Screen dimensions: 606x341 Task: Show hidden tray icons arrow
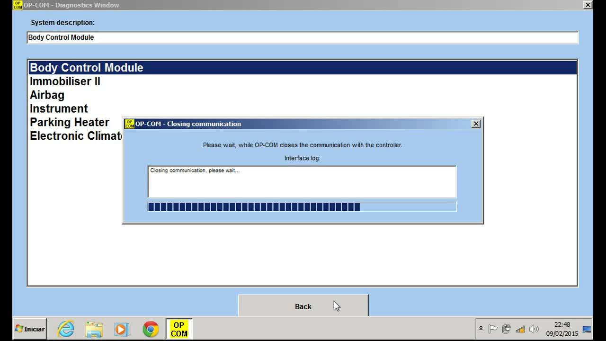[481, 329]
